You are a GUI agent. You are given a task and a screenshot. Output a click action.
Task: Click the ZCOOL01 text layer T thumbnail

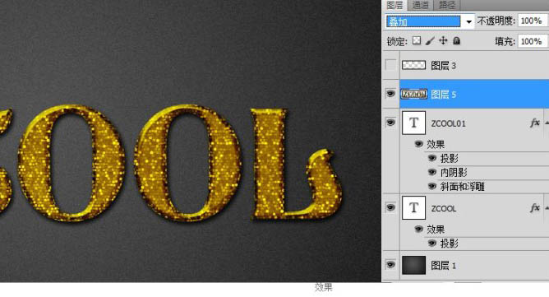[x=414, y=123]
